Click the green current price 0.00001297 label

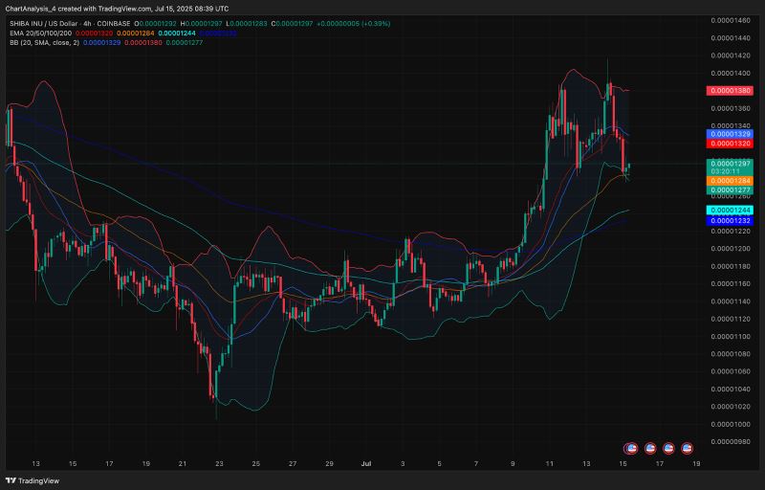point(731,165)
